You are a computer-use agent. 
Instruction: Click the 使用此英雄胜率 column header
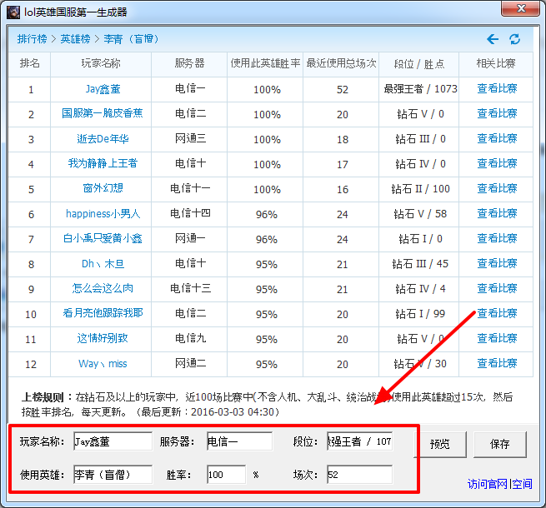266,64
